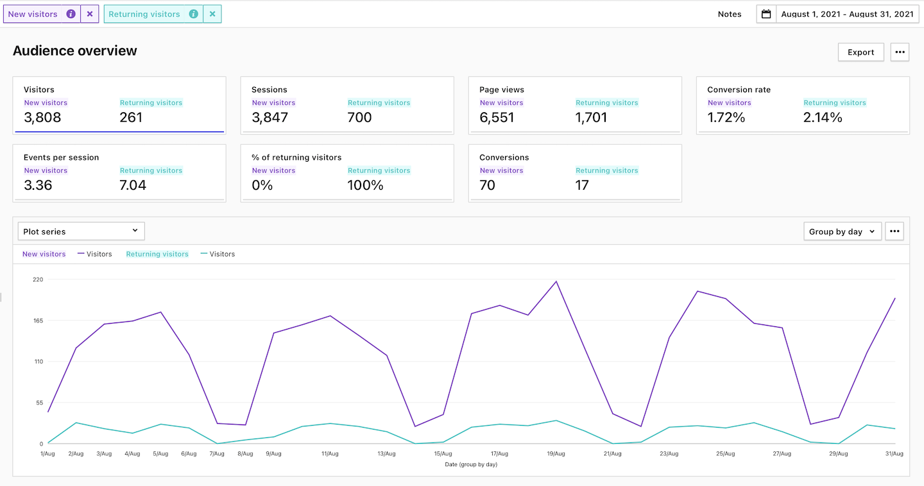This screenshot has height=486, width=924.
Task: Select the Sessions metric card
Action: [x=347, y=106]
